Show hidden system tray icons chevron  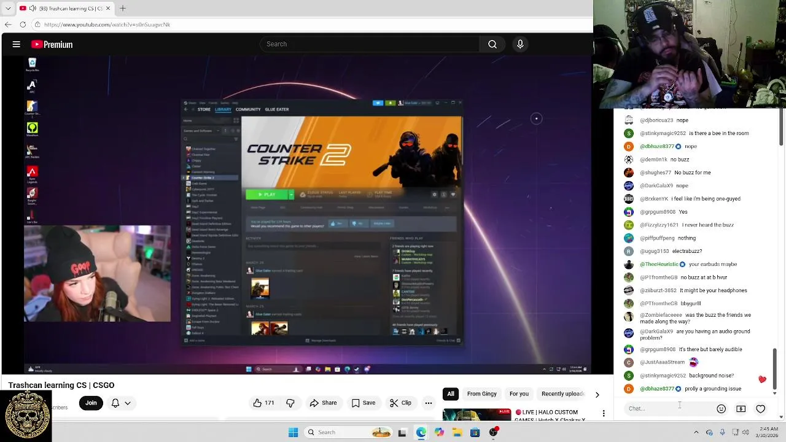[x=696, y=432]
